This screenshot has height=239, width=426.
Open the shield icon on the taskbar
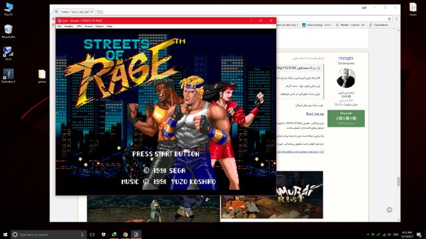tap(104, 234)
